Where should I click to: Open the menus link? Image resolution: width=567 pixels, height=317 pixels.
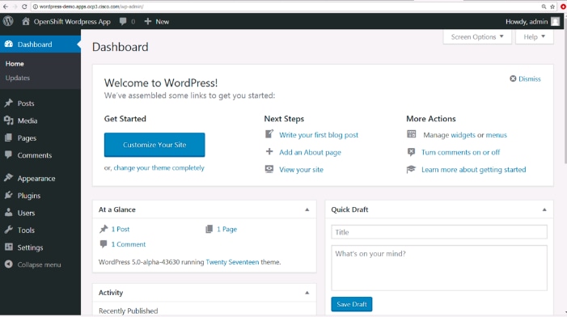coord(496,135)
